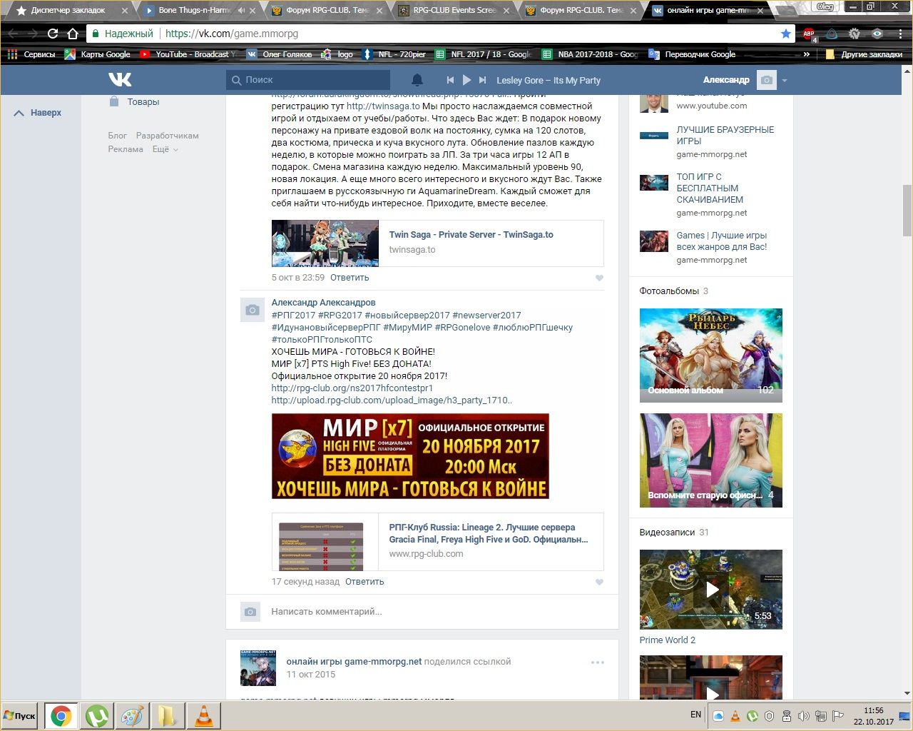Open uTorrent from the taskbar

coord(96,716)
